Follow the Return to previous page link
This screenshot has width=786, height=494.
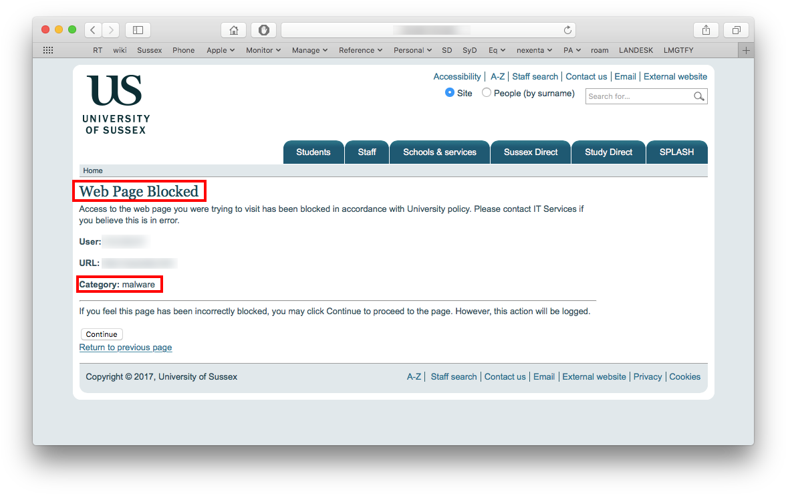coord(126,348)
